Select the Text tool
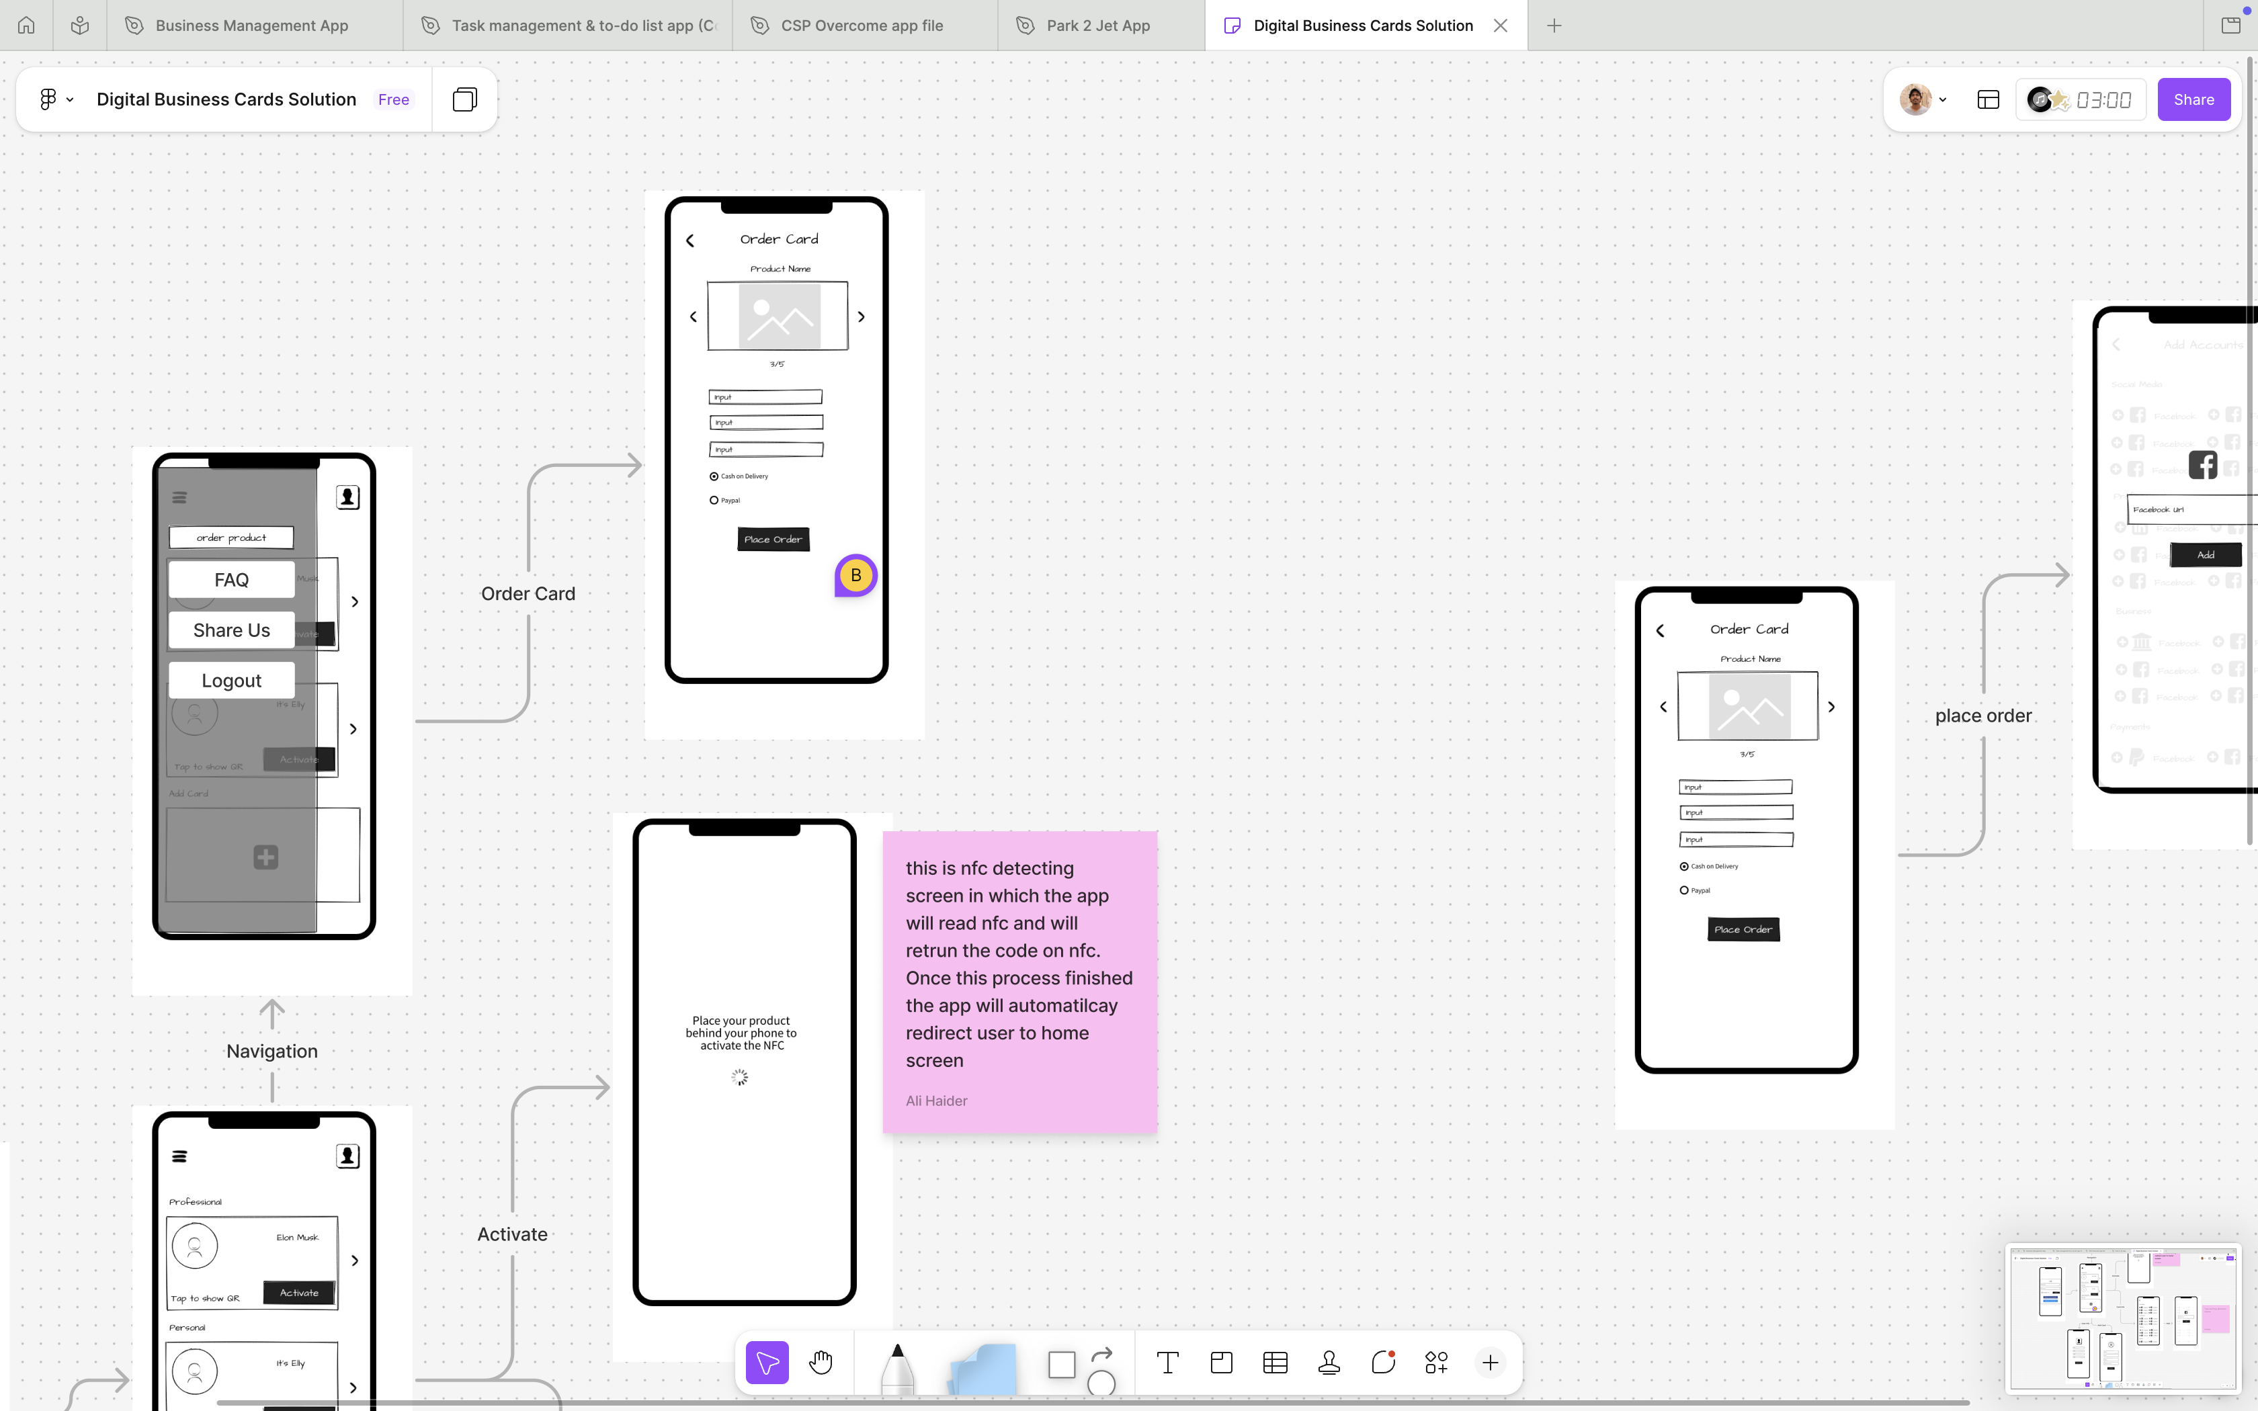2258x1411 pixels. [1167, 1363]
